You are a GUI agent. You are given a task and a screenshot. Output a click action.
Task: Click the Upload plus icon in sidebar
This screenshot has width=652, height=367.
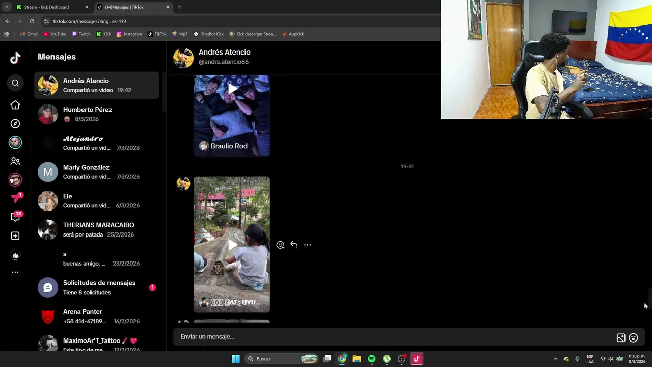[x=15, y=236]
